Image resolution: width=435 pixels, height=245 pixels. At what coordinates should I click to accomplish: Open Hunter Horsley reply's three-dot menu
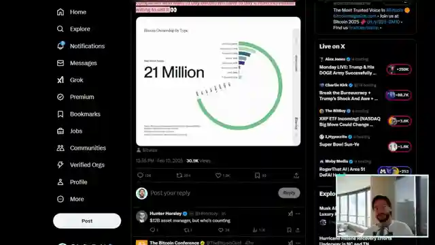click(298, 214)
